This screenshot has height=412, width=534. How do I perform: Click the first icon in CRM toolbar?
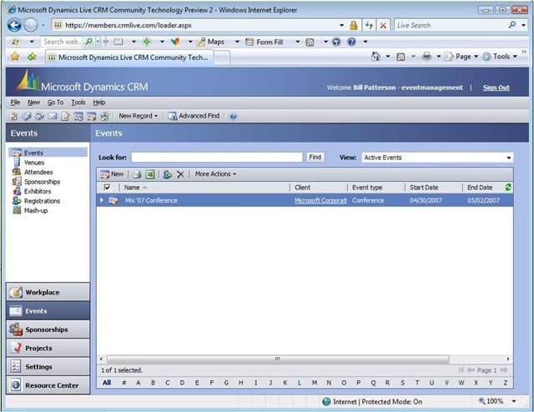click(13, 117)
